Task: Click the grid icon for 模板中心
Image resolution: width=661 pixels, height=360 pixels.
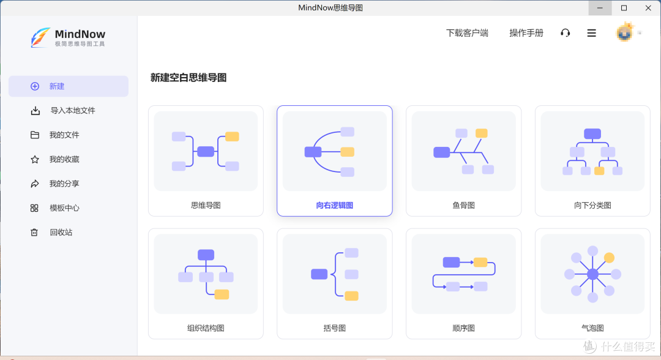Action: [x=34, y=208]
